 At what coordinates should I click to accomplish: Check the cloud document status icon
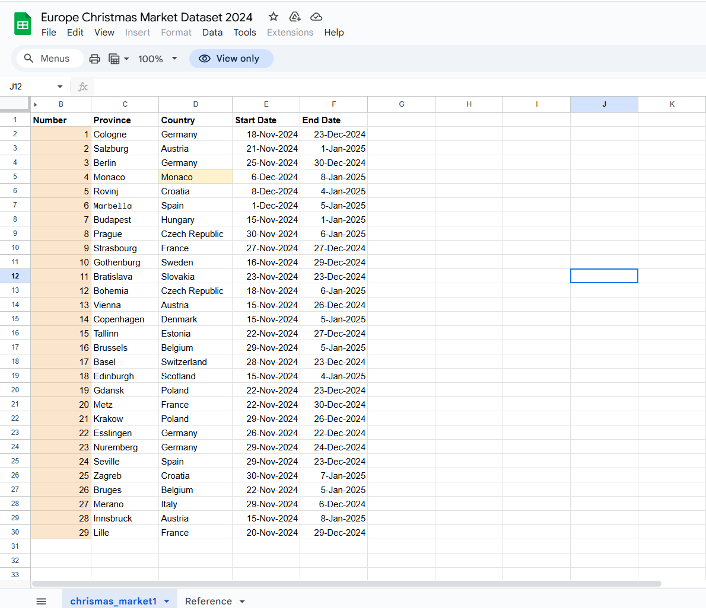click(x=316, y=17)
